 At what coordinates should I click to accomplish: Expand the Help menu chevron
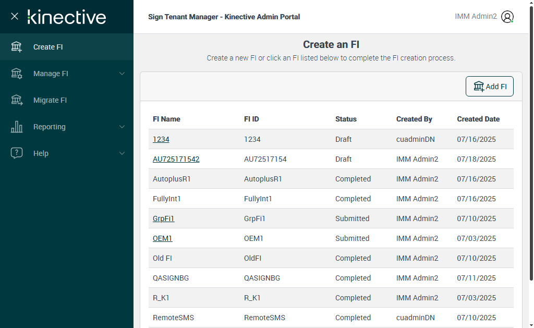tap(122, 153)
